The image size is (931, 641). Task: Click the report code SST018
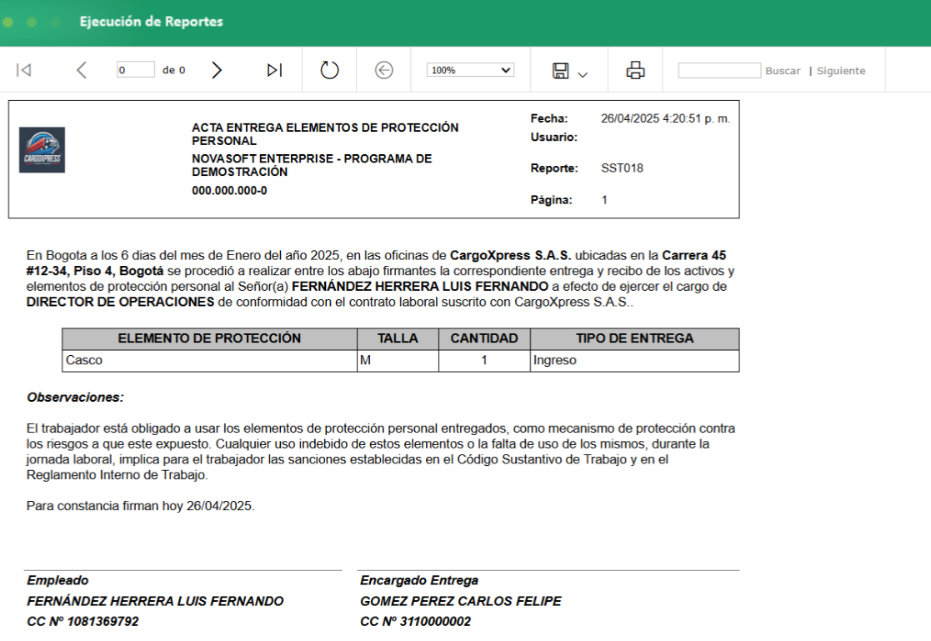pos(622,168)
